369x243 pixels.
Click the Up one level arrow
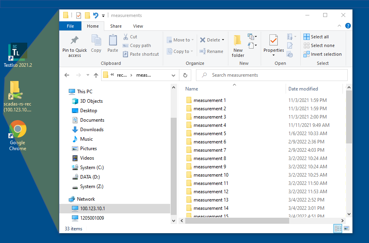pos(96,75)
